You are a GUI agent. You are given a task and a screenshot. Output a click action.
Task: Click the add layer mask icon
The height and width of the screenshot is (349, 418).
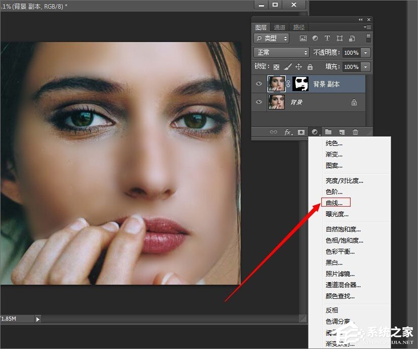301,132
